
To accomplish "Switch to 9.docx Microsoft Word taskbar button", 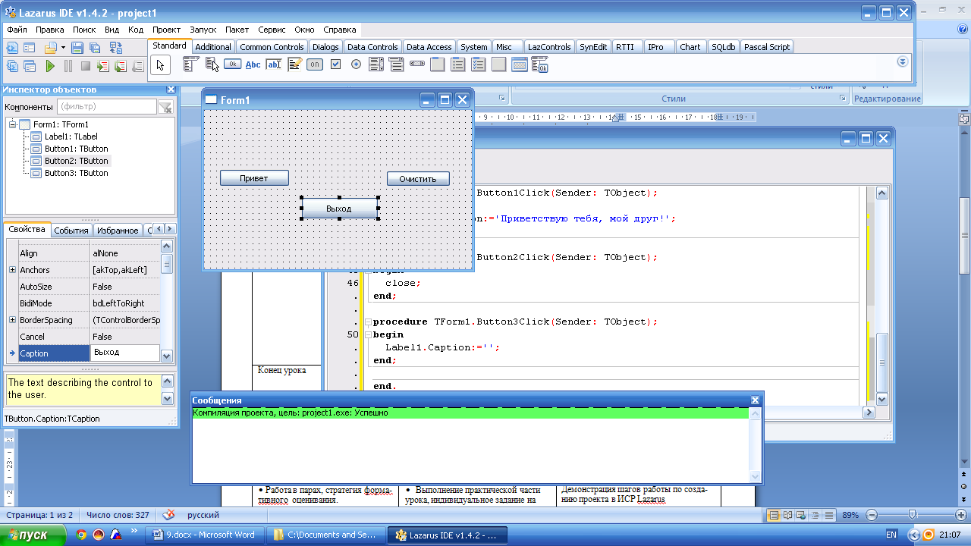I will click(x=205, y=535).
